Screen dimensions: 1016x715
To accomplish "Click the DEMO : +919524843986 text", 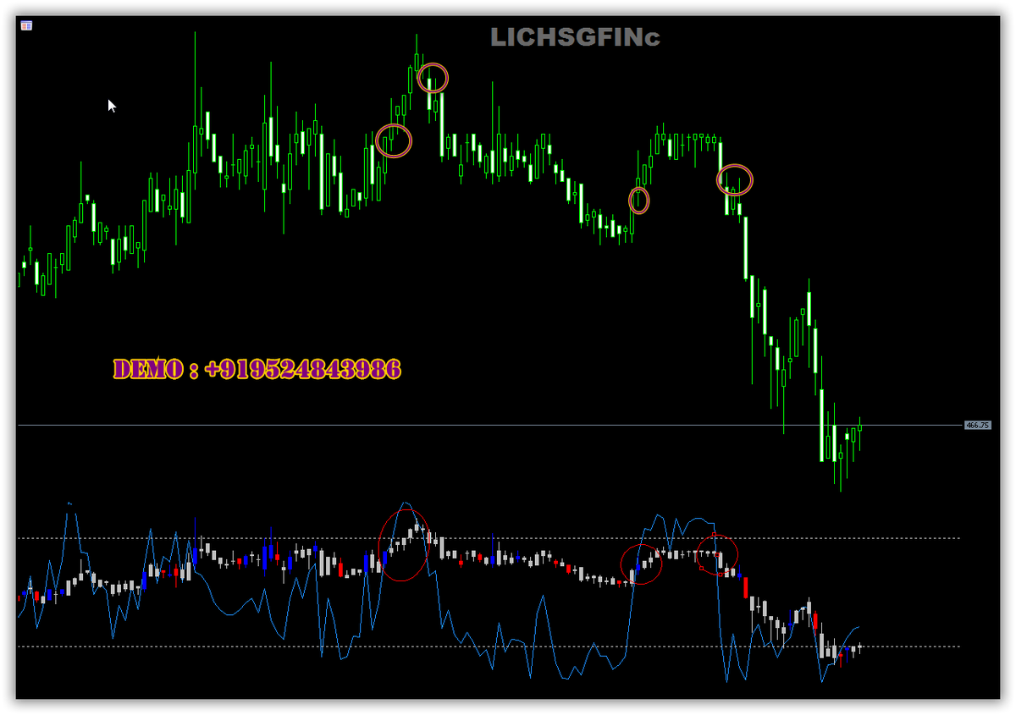I will tap(257, 369).
